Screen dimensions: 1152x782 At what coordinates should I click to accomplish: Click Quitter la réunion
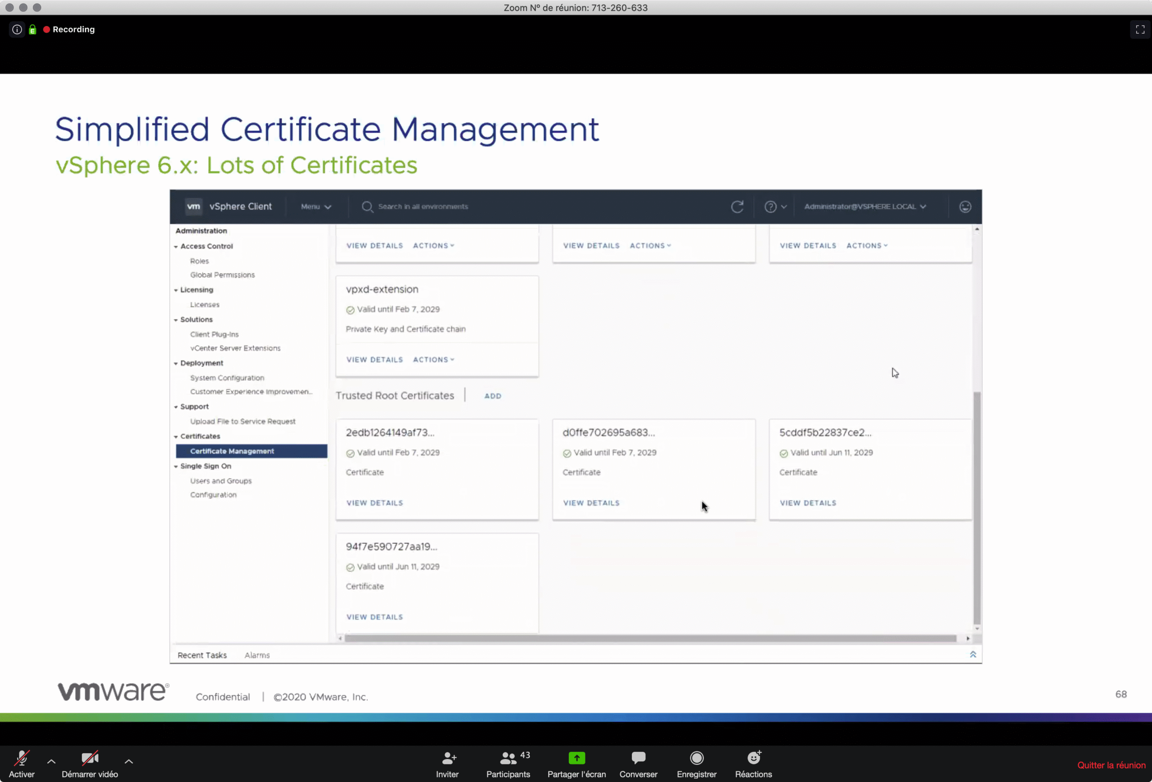tap(1111, 764)
